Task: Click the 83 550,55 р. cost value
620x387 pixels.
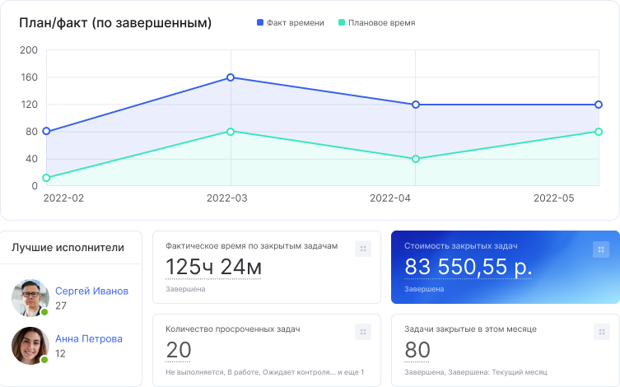Action: pos(468,268)
